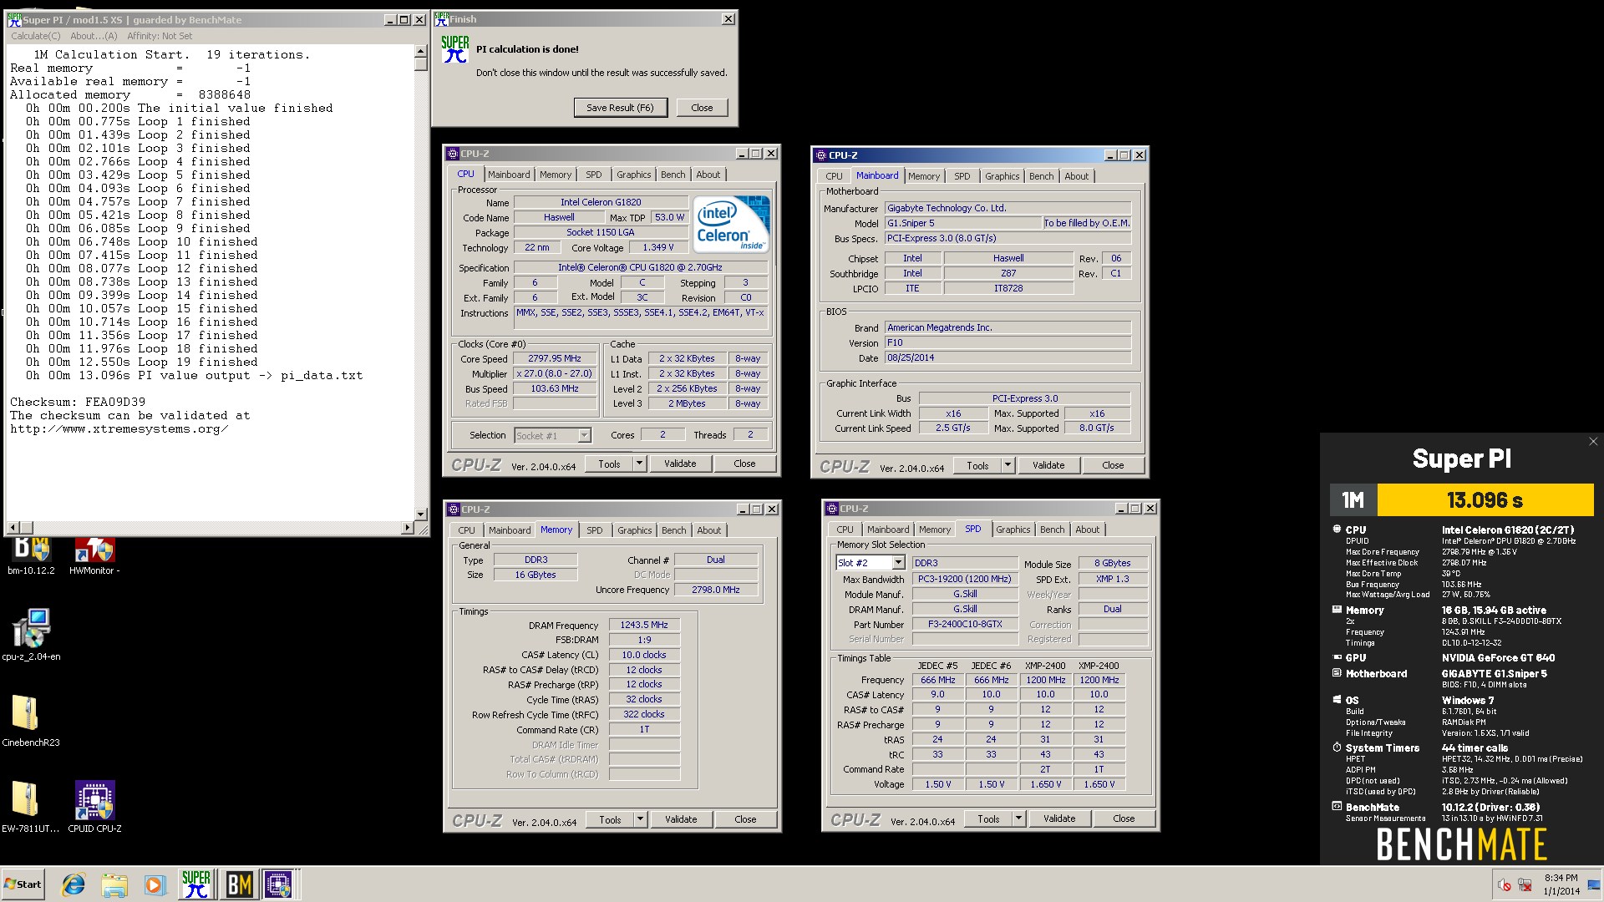Click Validate in CPU tab window
Image resolution: width=1604 pixels, height=902 pixels.
(680, 464)
